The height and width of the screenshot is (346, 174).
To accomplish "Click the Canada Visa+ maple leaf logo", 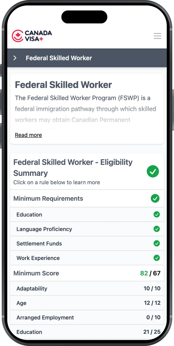I will point(17,36).
